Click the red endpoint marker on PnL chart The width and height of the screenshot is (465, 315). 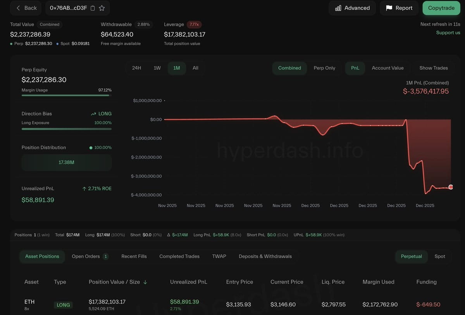pyautogui.click(x=451, y=187)
